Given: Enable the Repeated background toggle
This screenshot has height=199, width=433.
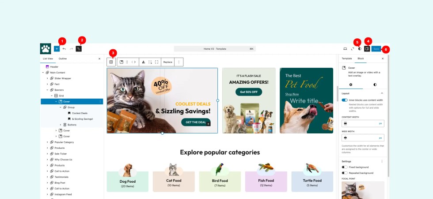Looking at the screenshot, I should [x=344, y=173].
